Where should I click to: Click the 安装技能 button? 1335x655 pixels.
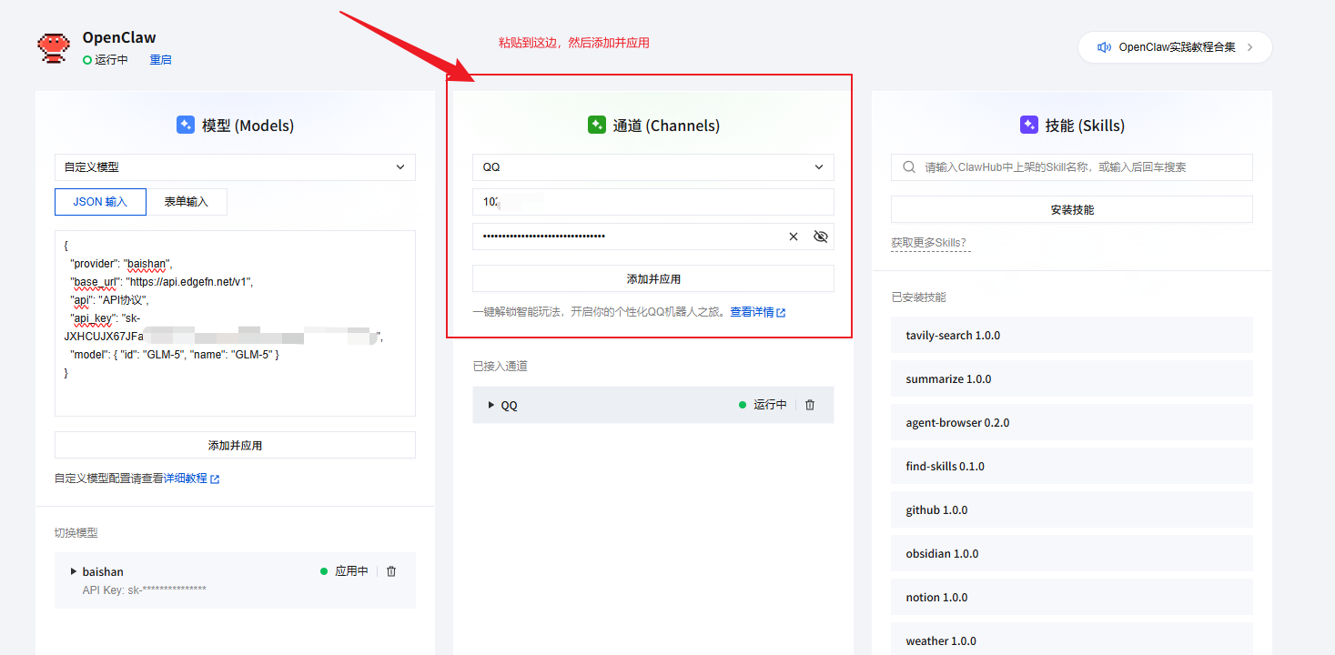1071,209
